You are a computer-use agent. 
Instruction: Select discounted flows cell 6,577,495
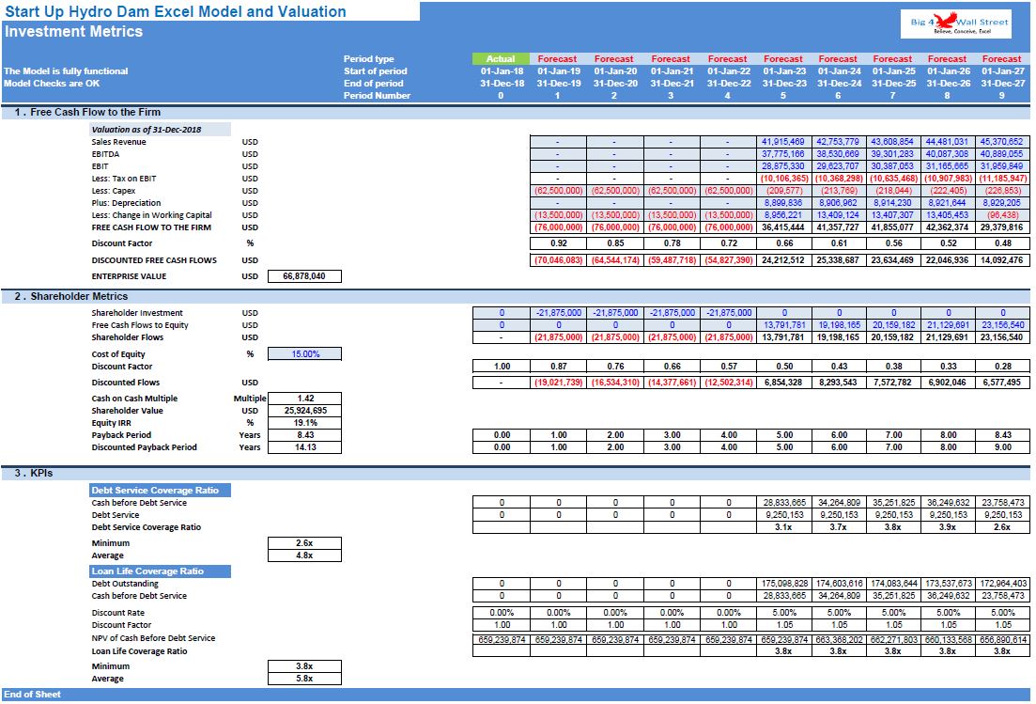1002,383
